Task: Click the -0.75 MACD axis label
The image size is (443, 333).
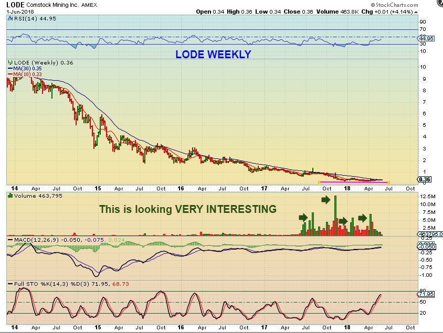Action: pos(426,267)
